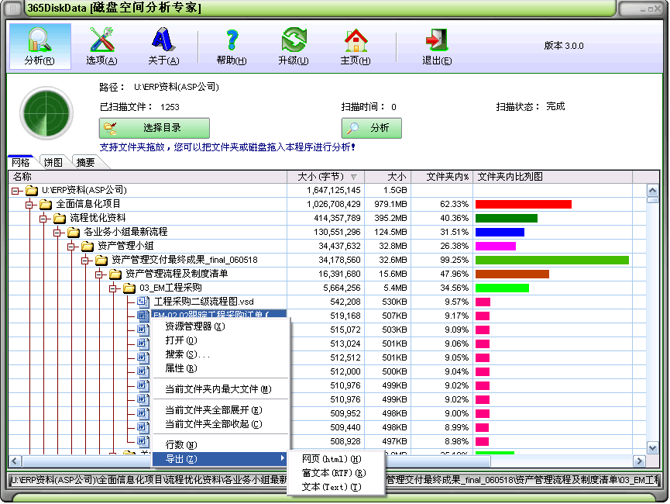Choose 资源管理器(X) from context menu
670x504 pixels.
tap(221, 326)
